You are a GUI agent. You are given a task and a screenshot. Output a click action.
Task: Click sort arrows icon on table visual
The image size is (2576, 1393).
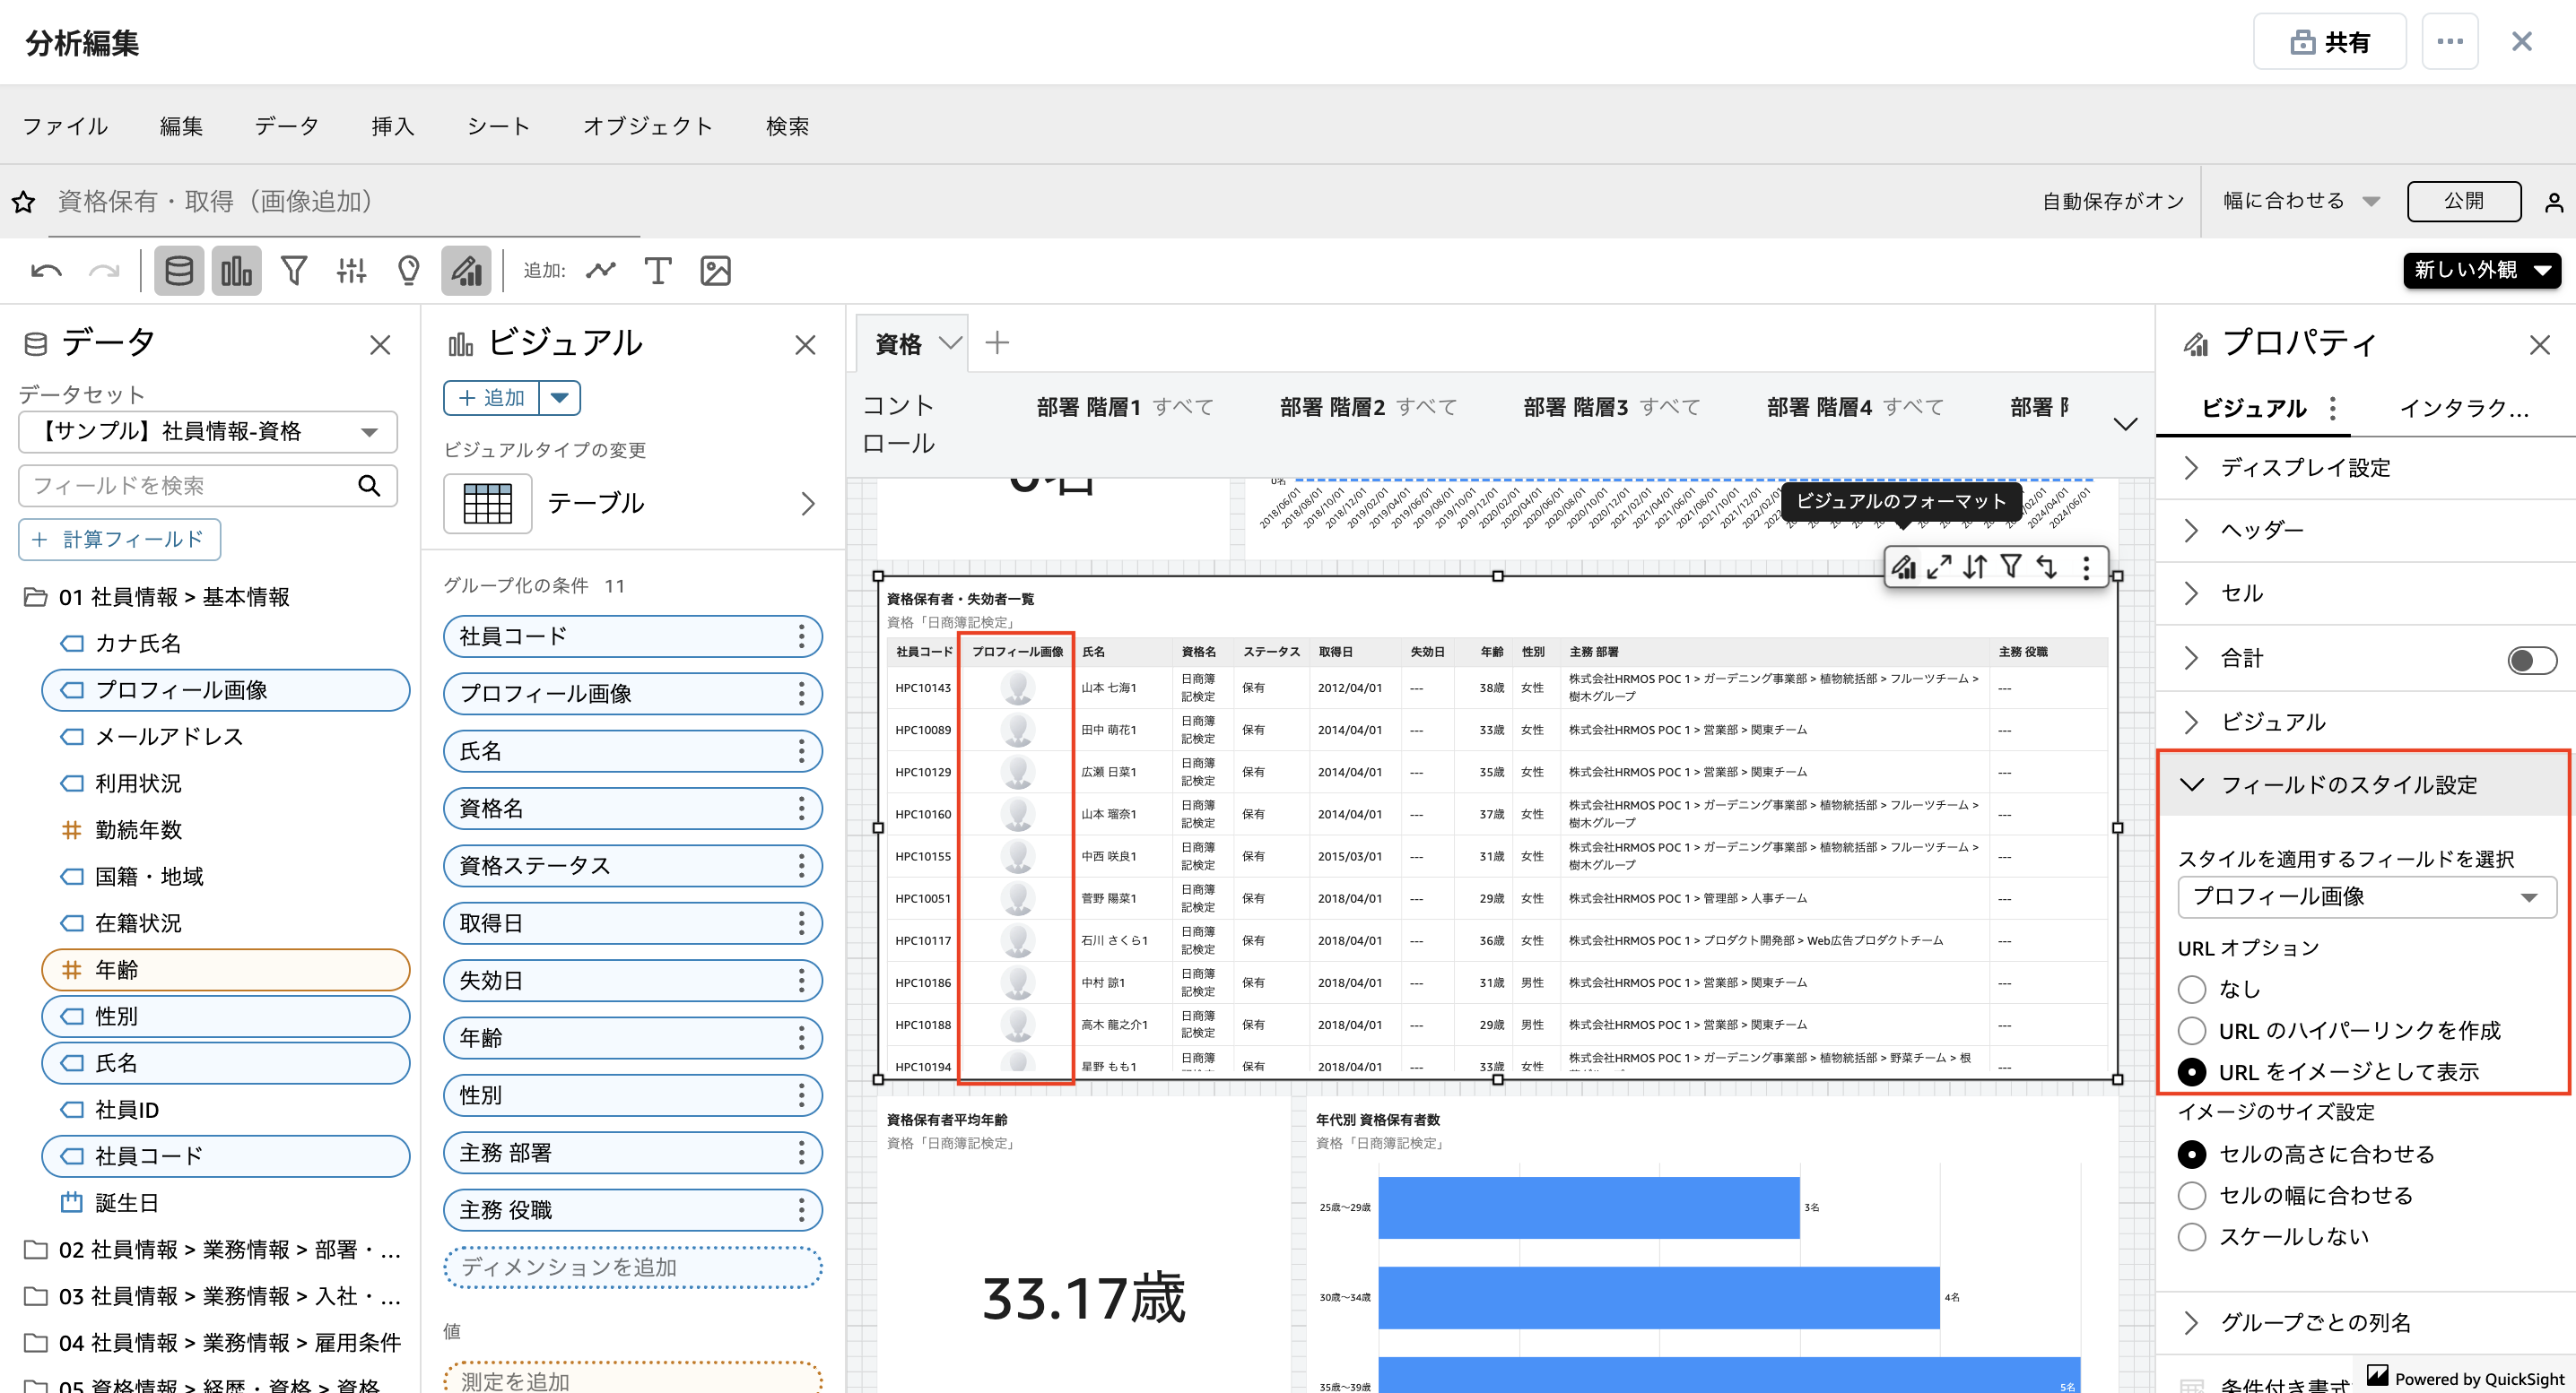click(1974, 567)
